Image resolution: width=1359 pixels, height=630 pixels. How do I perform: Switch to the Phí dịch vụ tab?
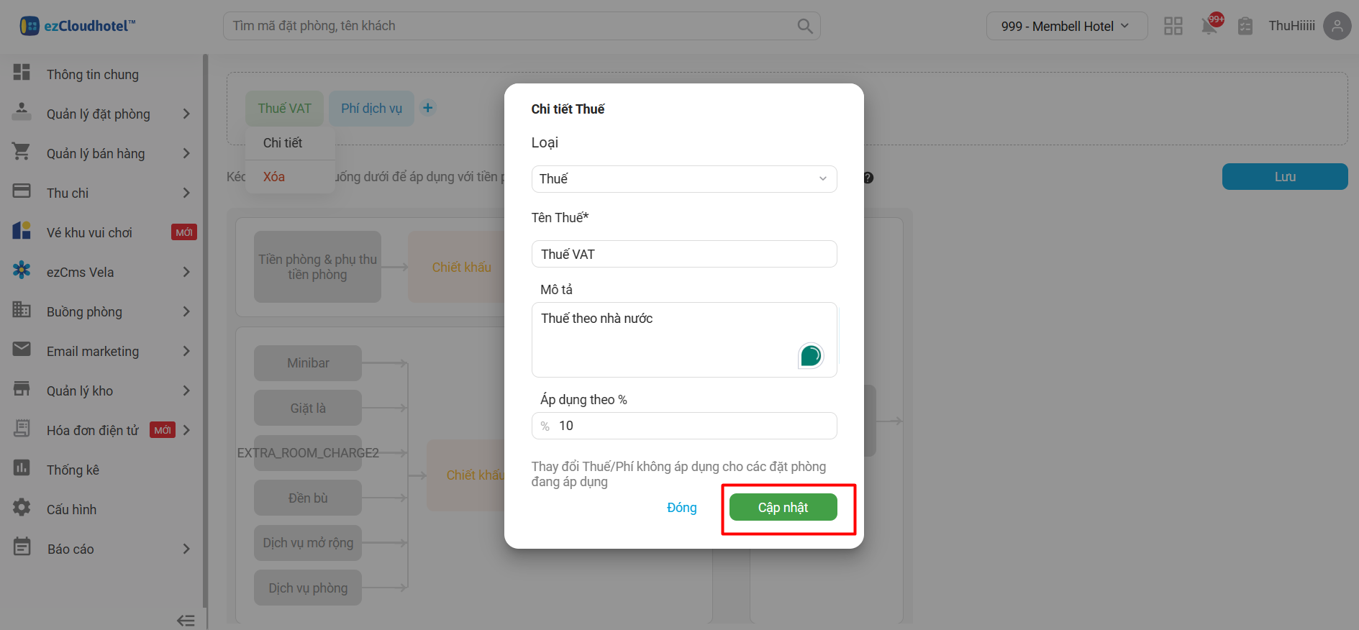371,109
